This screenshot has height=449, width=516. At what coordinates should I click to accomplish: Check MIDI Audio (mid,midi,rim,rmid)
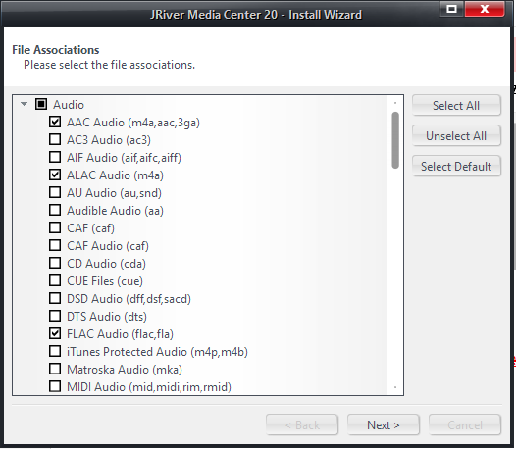coord(55,386)
